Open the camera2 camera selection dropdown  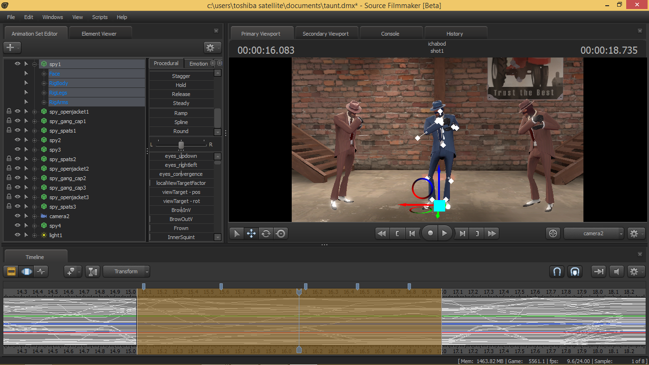click(594, 233)
